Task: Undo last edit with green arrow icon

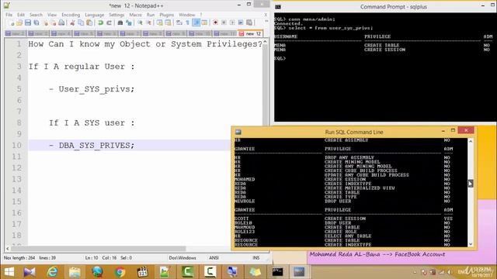Action: [x=100, y=22]
